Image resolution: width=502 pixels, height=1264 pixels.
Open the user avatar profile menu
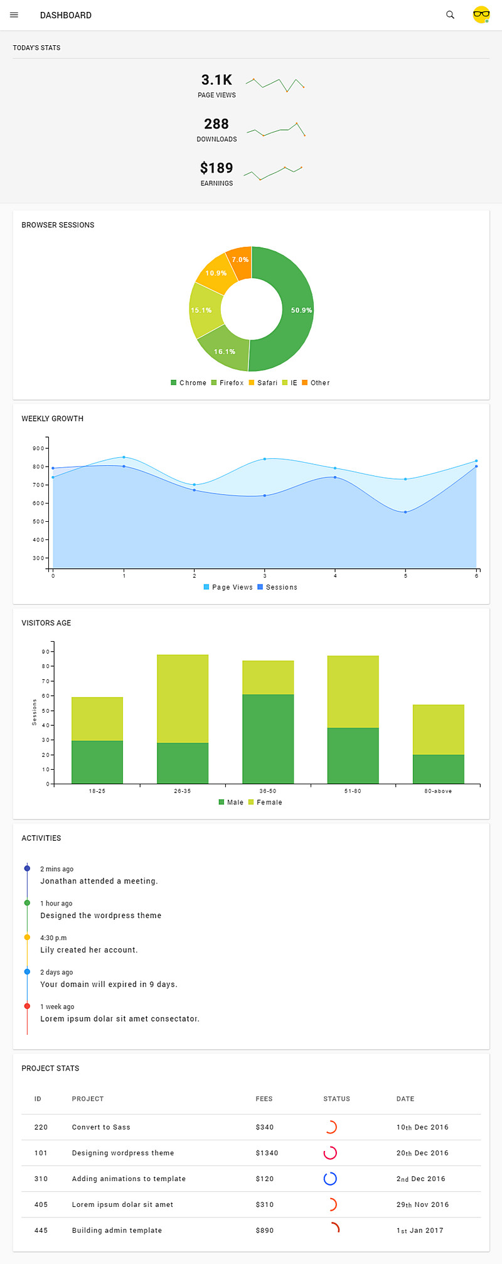tap(481, 15)
